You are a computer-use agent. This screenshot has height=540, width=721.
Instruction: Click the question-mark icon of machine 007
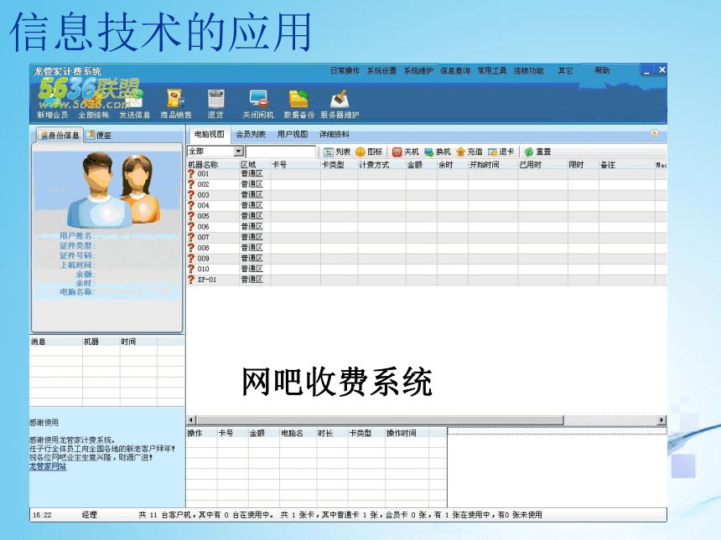191,237
